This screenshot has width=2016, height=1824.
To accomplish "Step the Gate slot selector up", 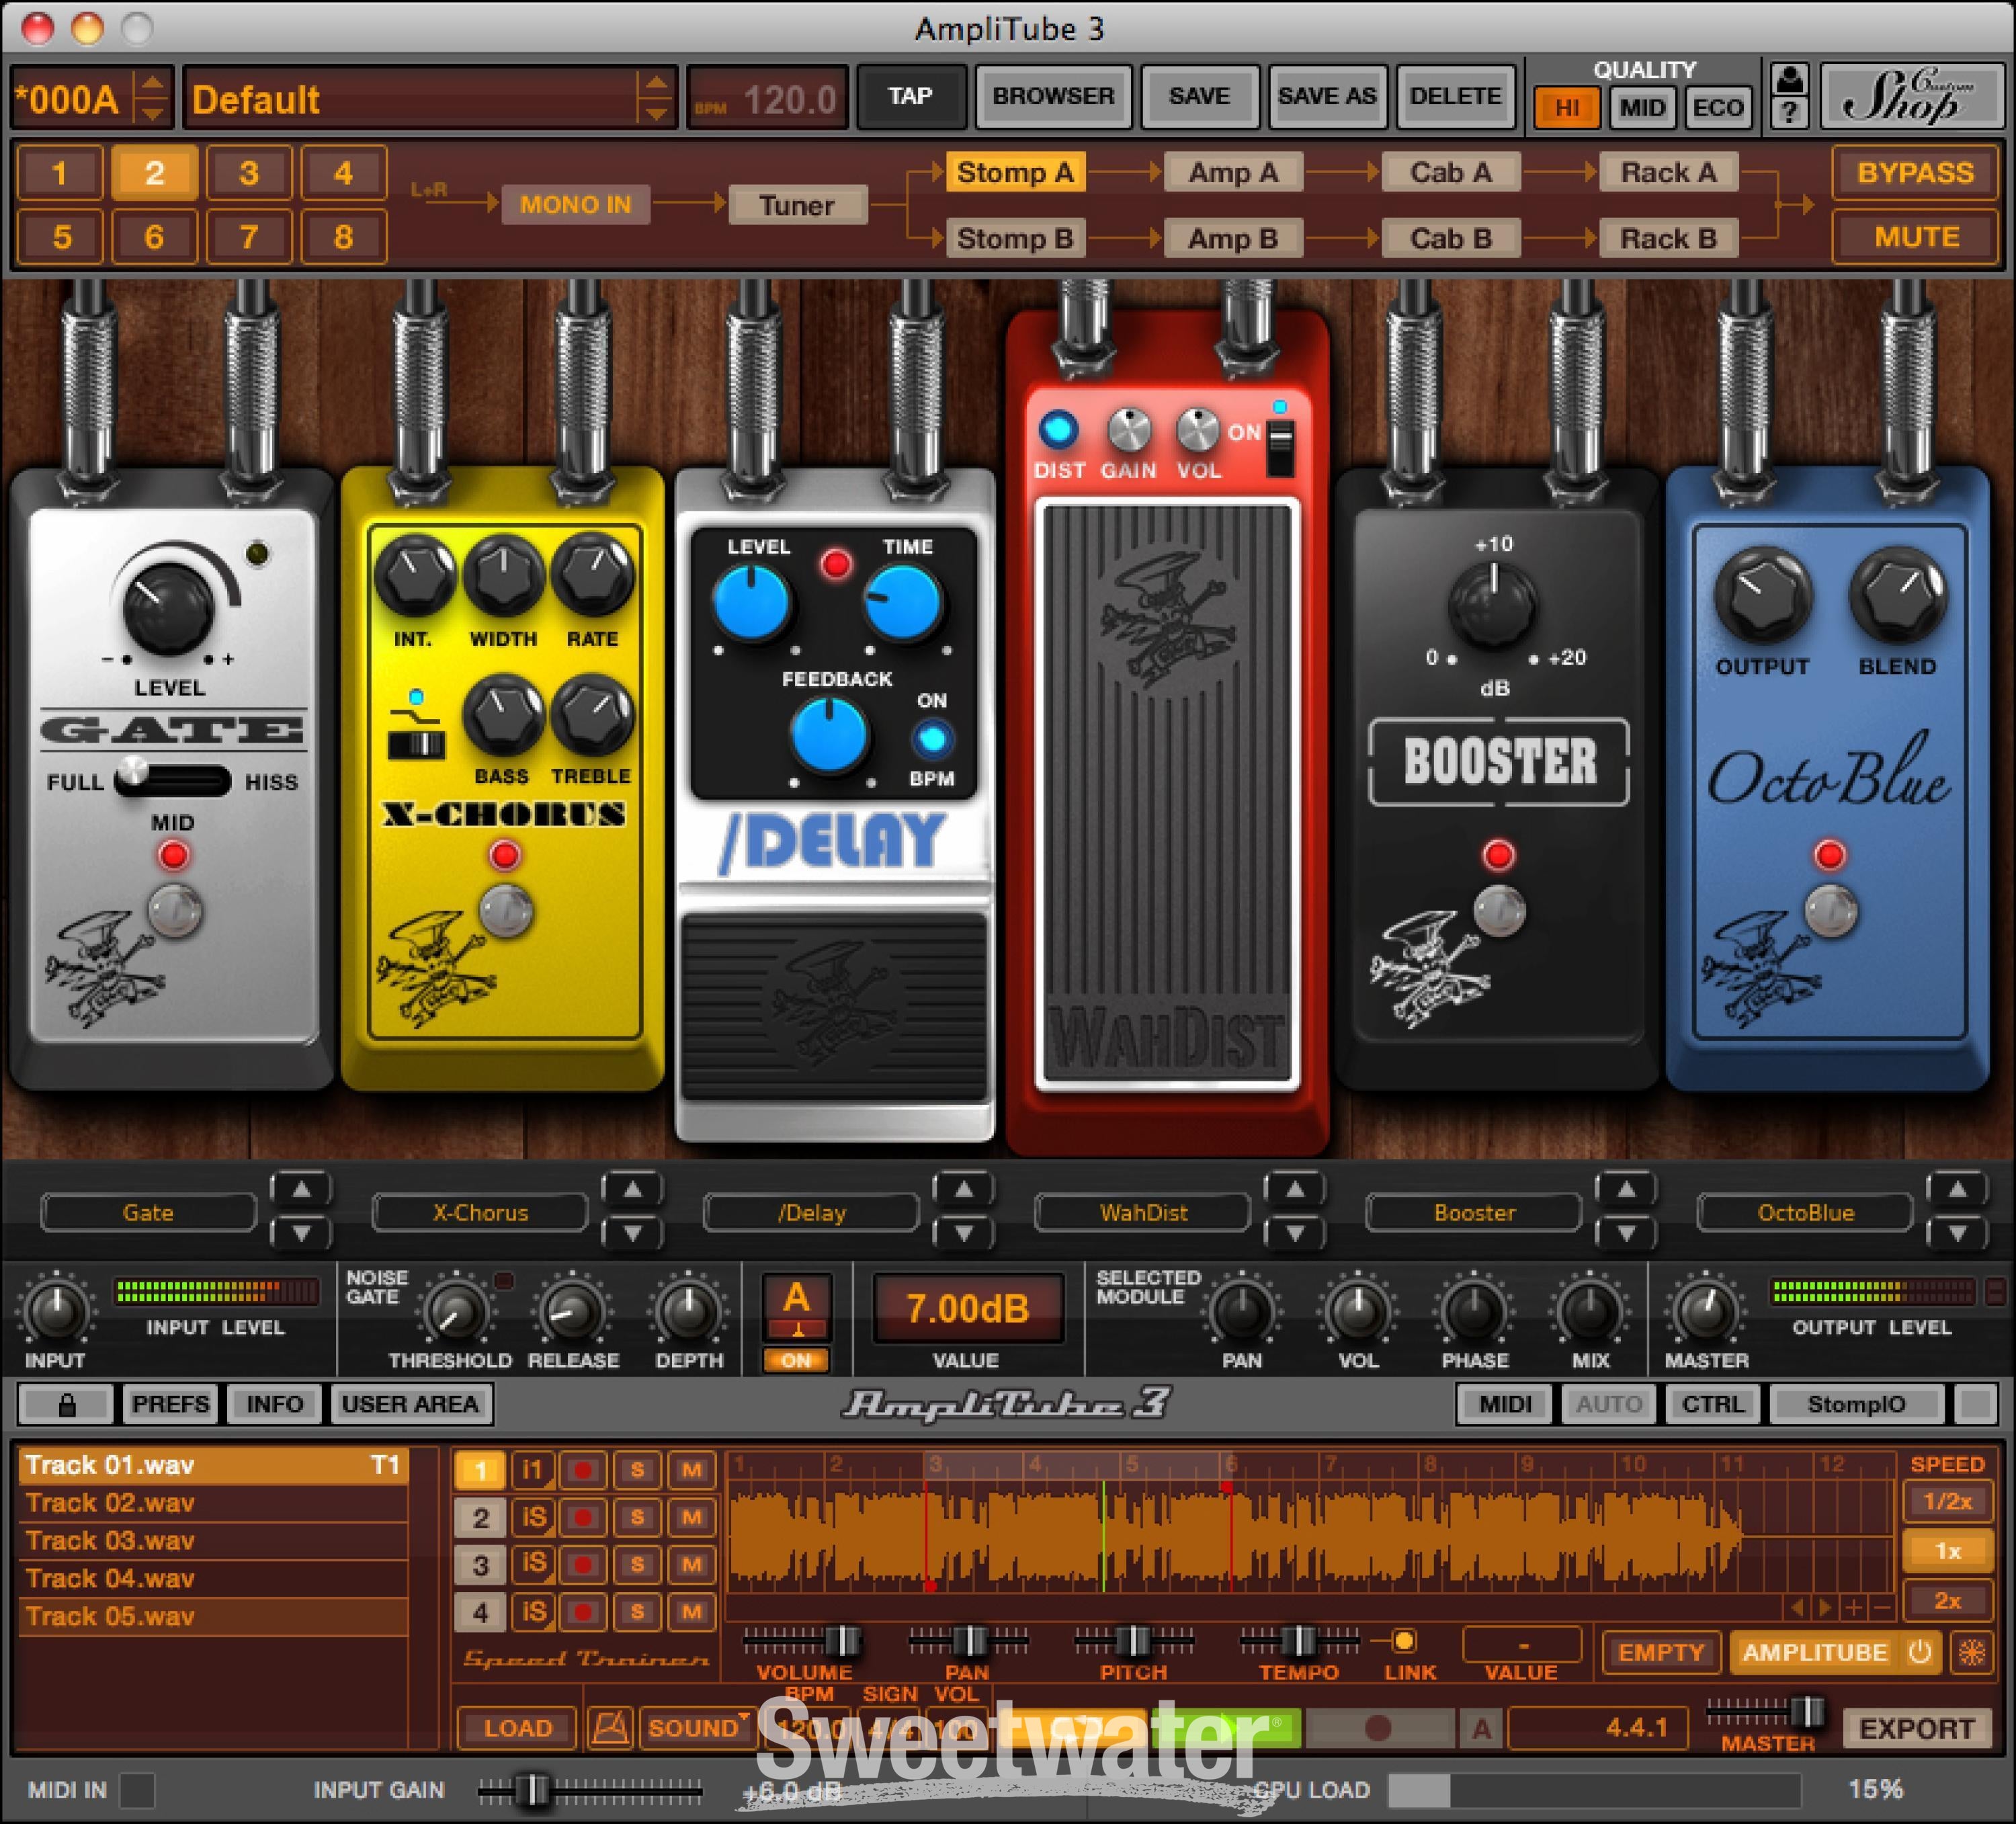I will coord(301,1189).
